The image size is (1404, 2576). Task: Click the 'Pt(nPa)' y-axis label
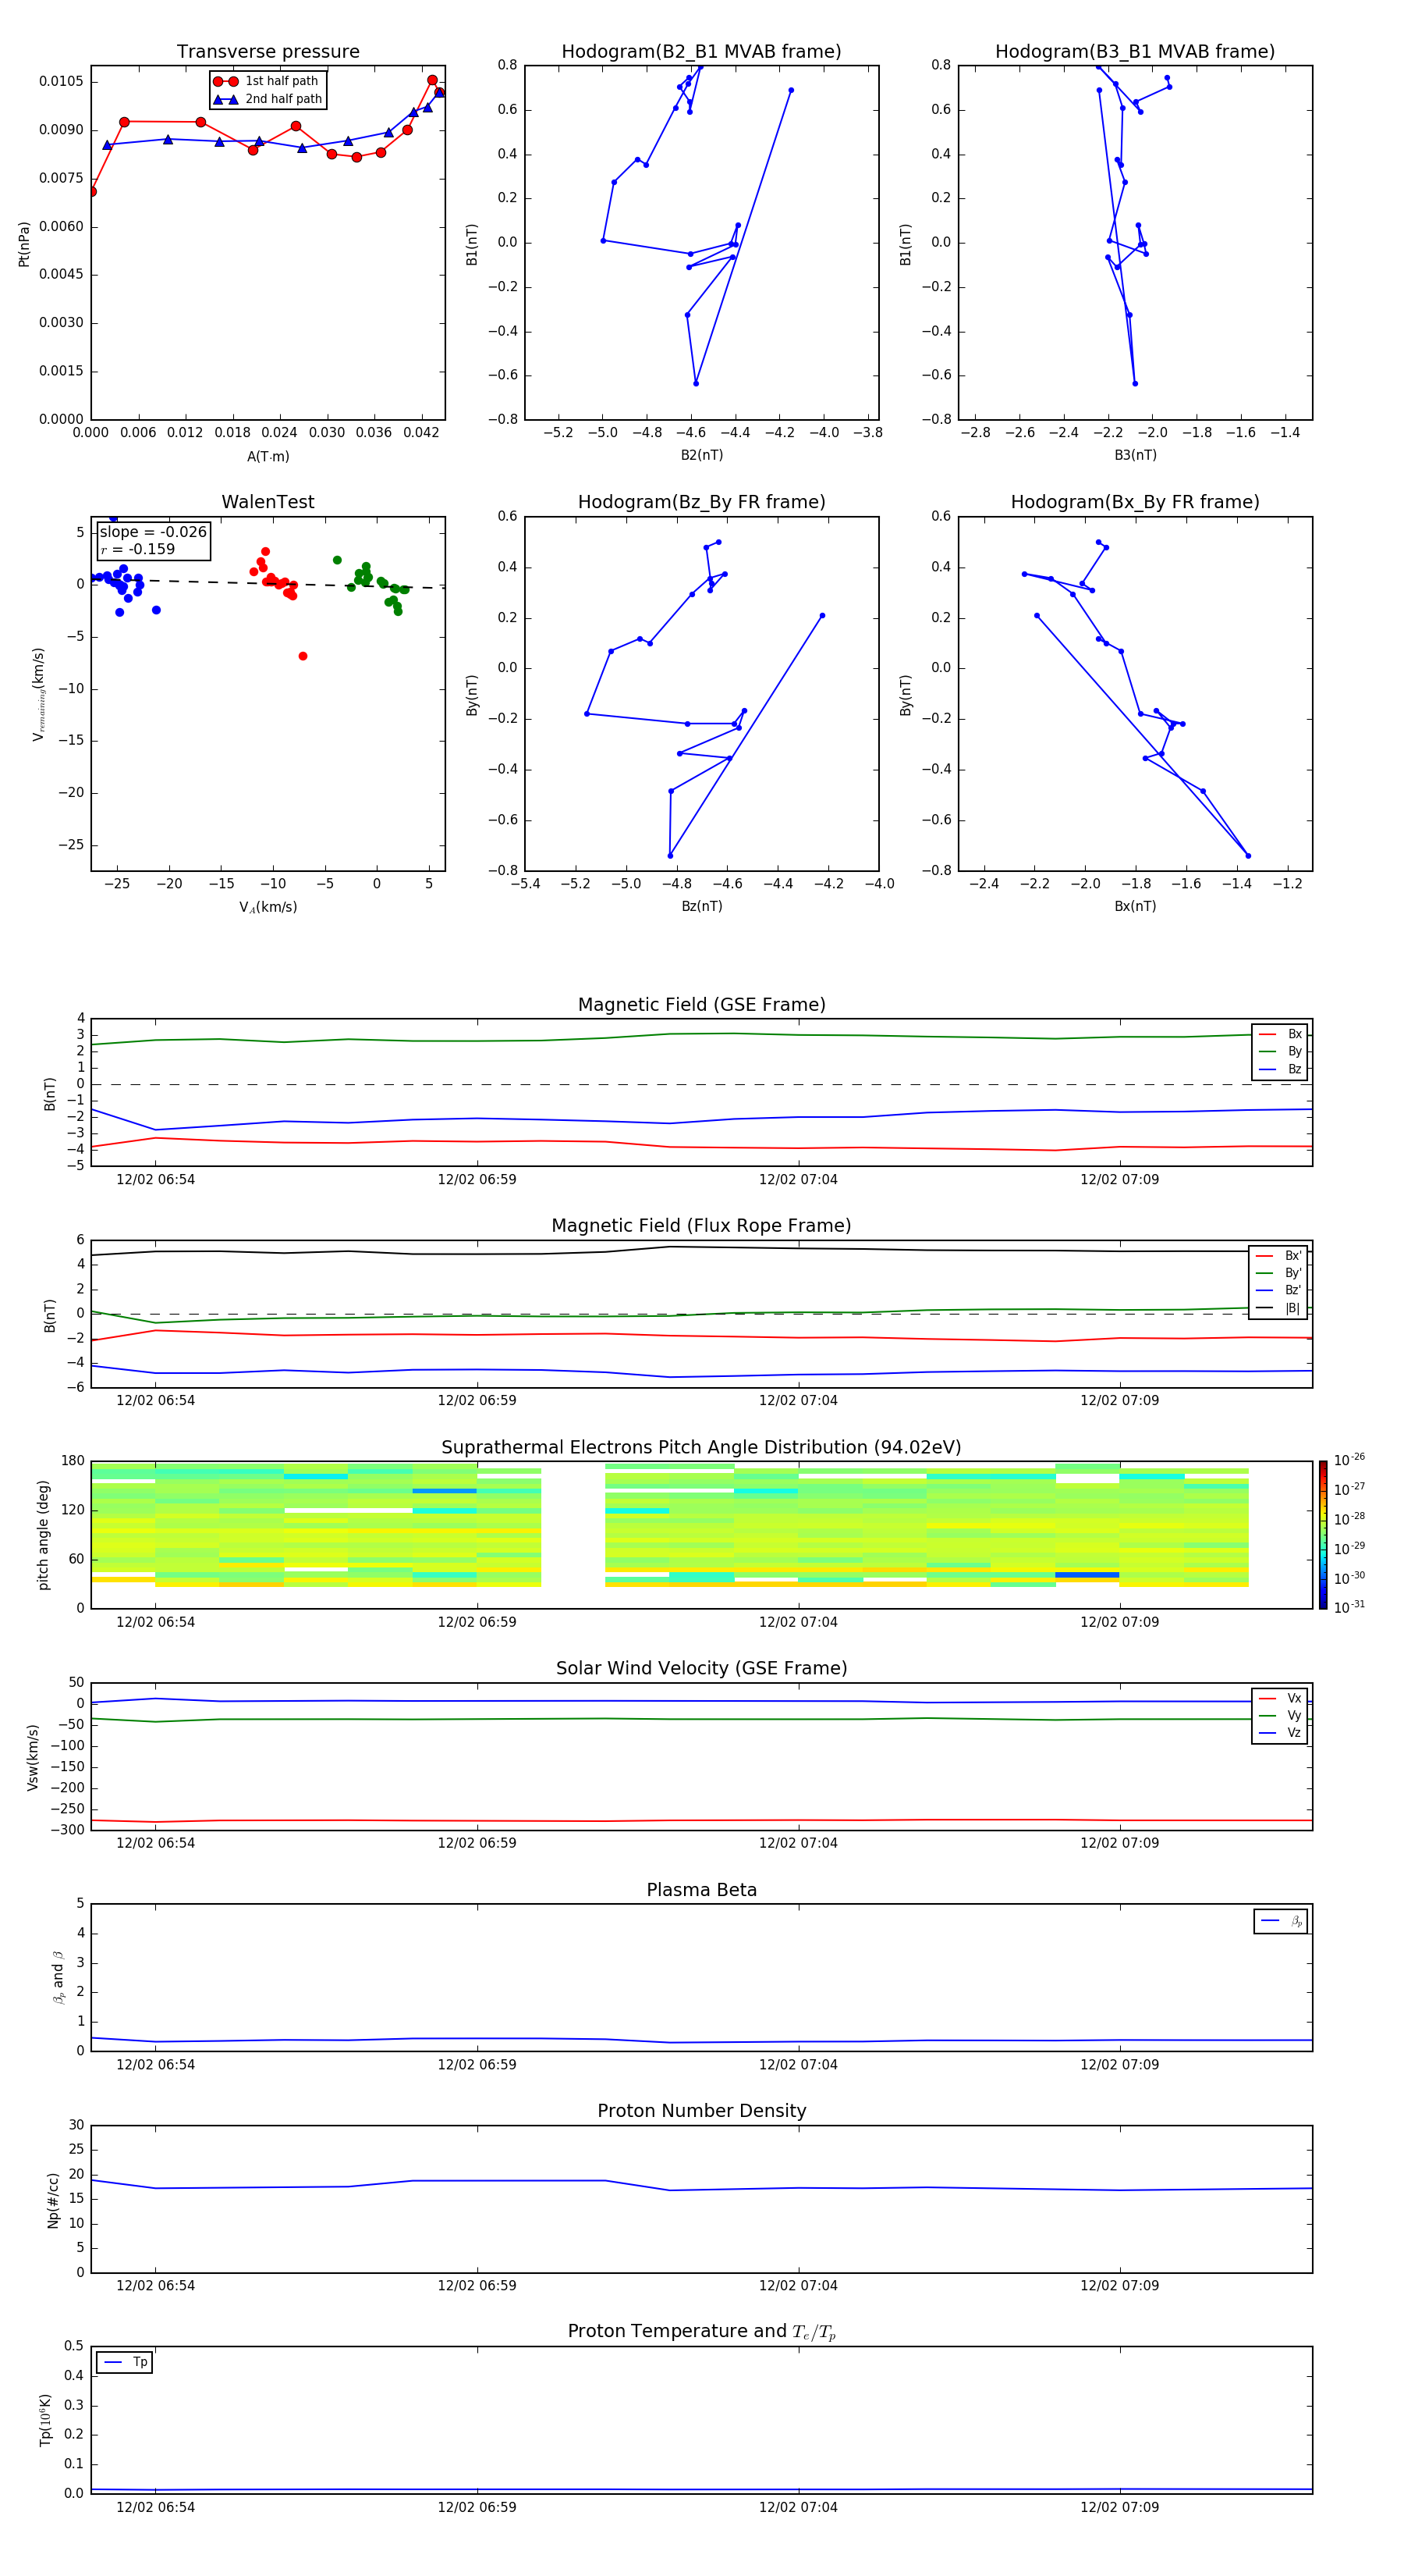(24, 244)
